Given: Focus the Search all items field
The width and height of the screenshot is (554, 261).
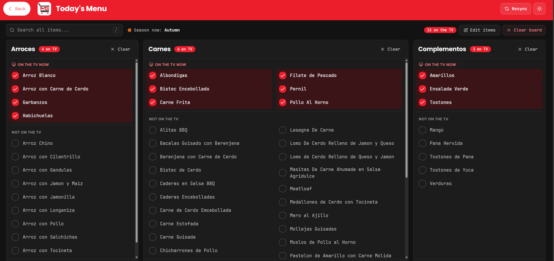Looking at the screenshot, I should (x=64, y=30).
